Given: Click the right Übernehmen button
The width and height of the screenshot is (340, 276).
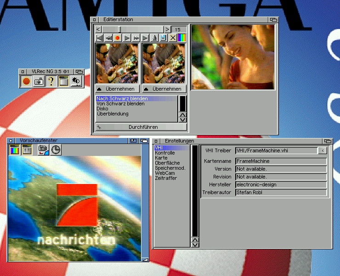Looking at the screenshot, I should tap(164, 89).
